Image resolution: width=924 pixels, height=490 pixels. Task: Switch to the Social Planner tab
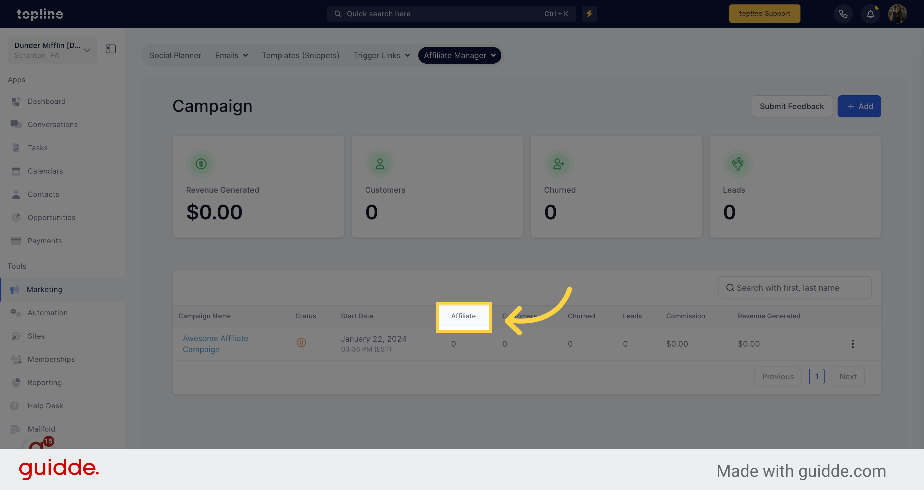click(175, 55)
